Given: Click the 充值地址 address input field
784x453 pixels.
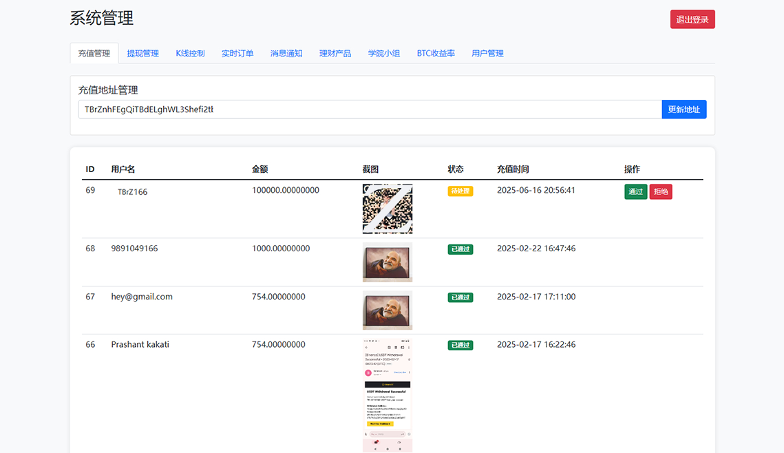Looking at the screenshot, I should pyautogui.click(x=370, y=109).
